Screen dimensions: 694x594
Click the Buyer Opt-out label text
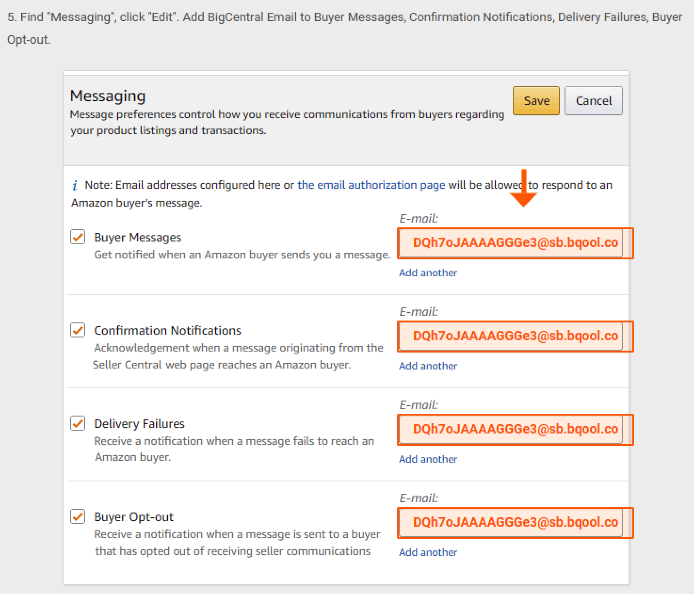tap(134, 517)
